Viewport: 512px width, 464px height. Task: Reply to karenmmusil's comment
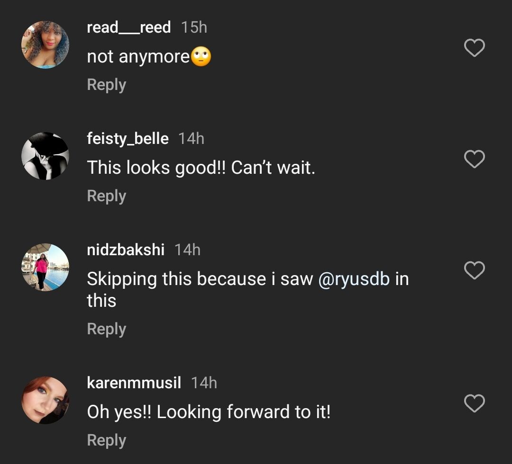(x=106, y=440)
